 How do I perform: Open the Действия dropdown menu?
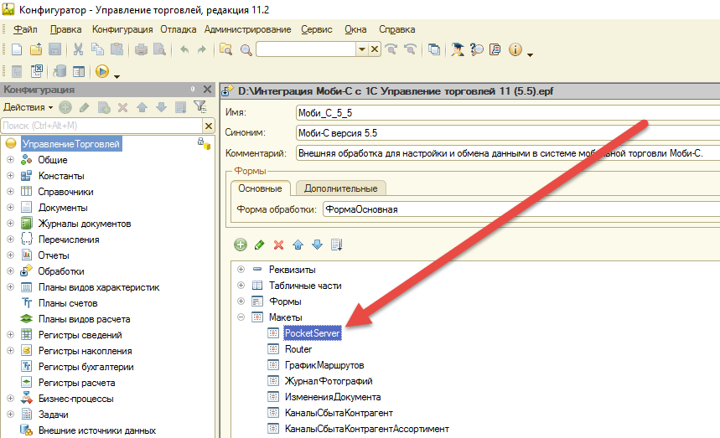pos(27,107)
